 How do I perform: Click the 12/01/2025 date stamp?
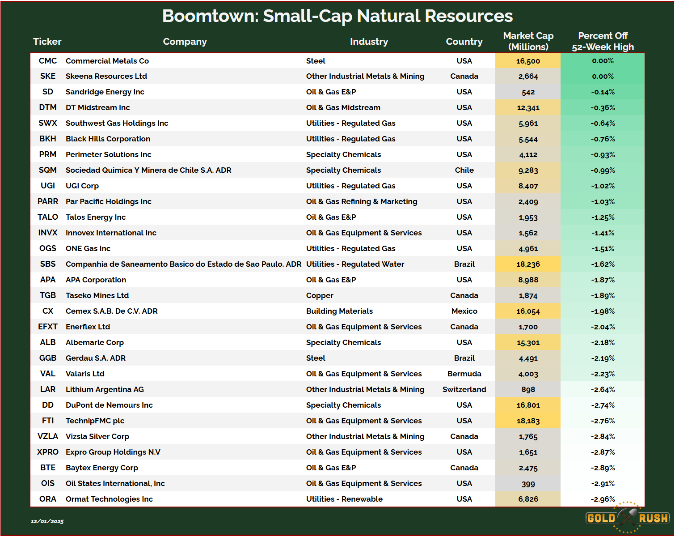[x=47, y=521]
